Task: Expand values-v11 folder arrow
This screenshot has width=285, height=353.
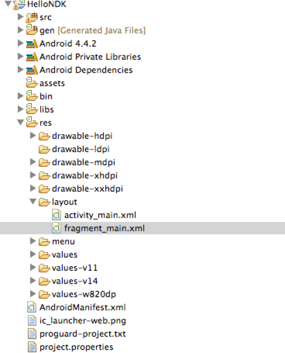Action: 33,267
